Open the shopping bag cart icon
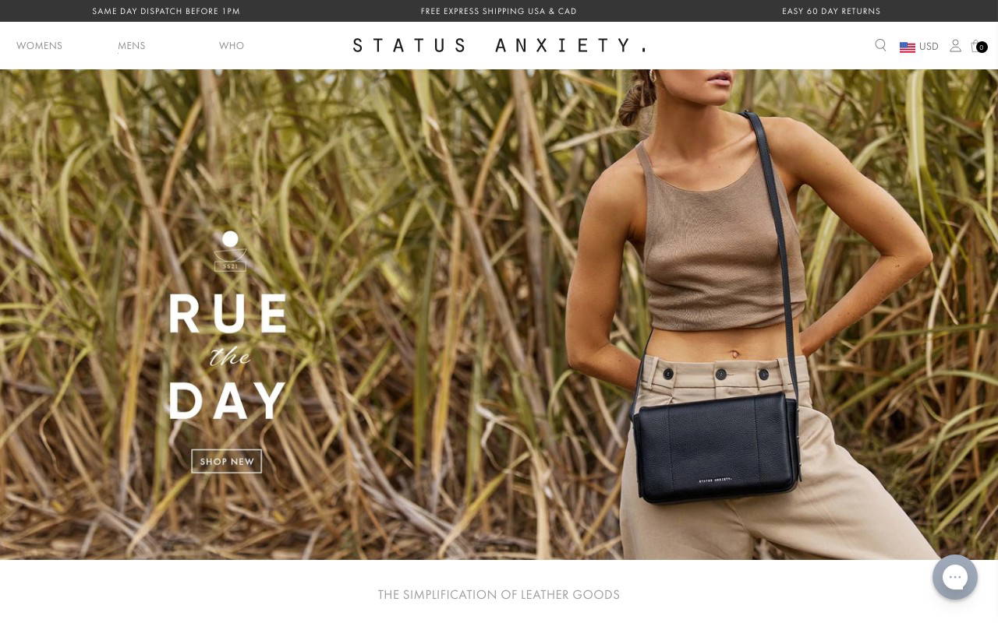The height and width of the screenshot is (623, 998). point(975,45)
